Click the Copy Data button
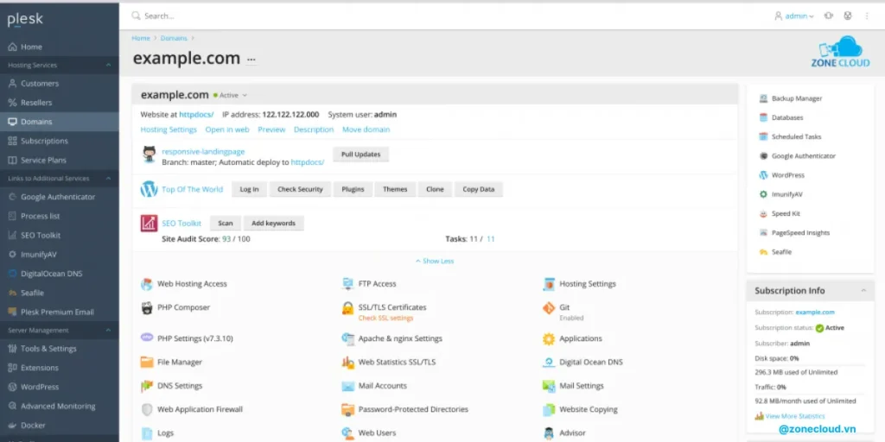 479,189
